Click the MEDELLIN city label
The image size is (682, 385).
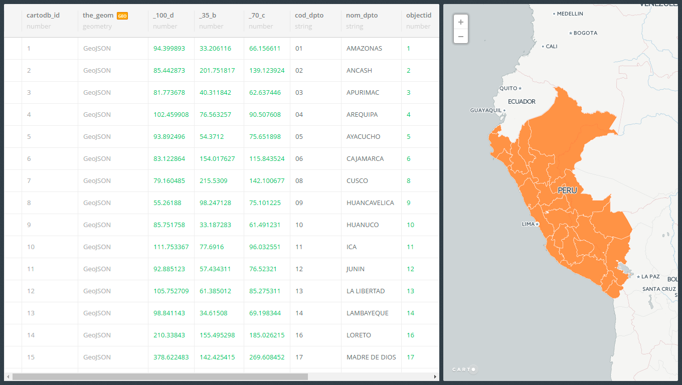(x=570, y=14)
